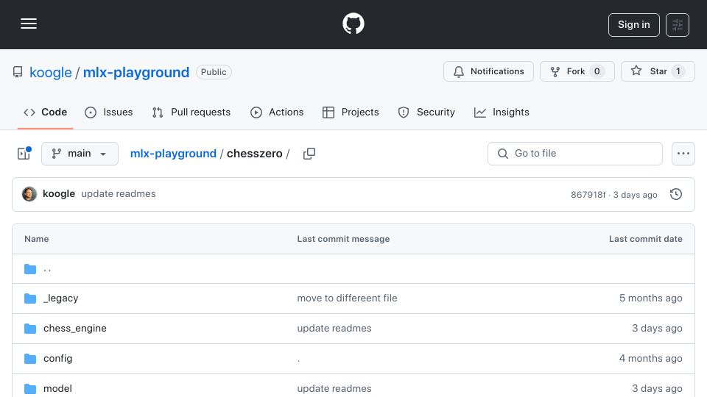Navigate to mlx-playground in the breadcrumb
The height and width of the screenshot is (397, 707).
tap(173, 154)
